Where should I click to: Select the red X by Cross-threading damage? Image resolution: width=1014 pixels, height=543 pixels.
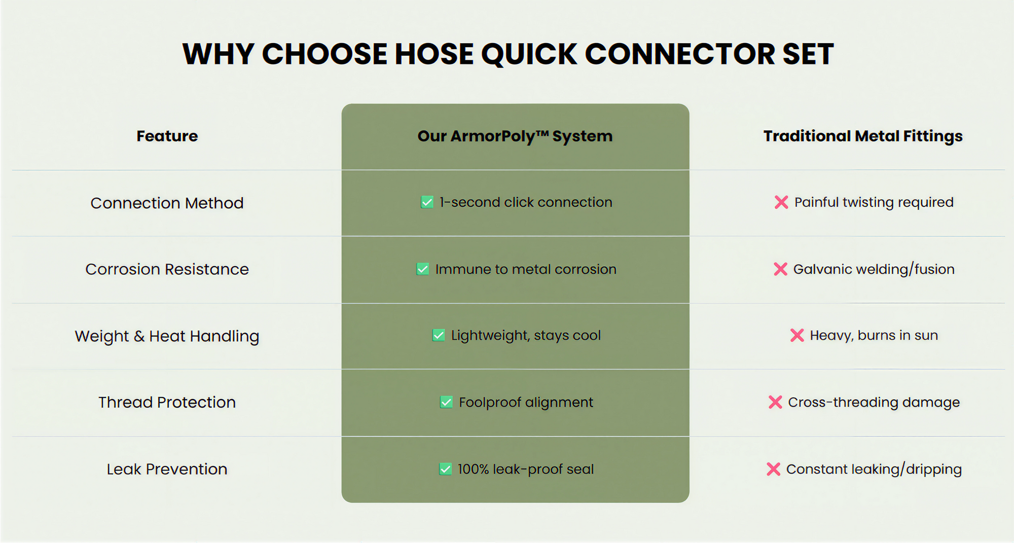click(x=775, y=402)
